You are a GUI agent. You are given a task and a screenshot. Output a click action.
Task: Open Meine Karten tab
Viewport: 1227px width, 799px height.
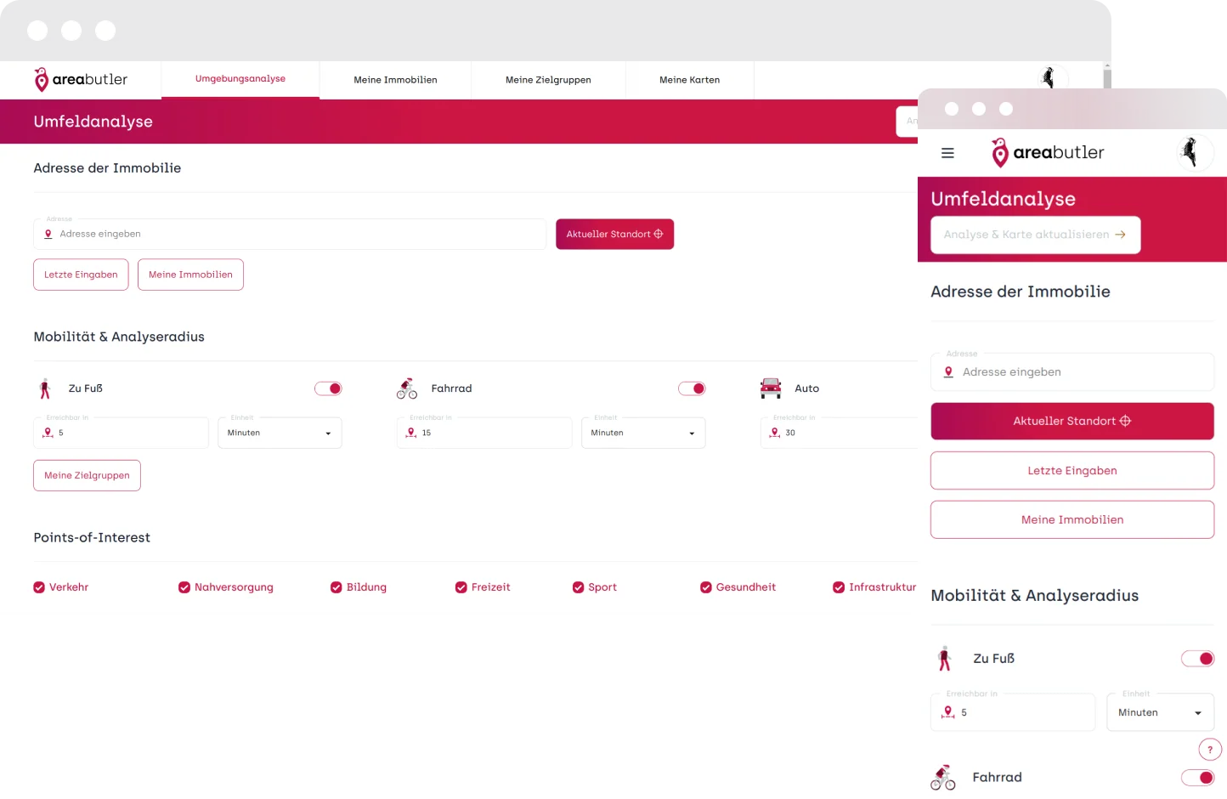click(690, 80)
